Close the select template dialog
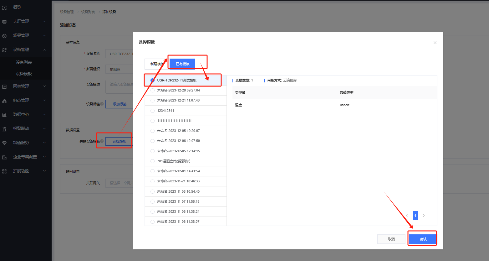Screen dimensions: 489x261 [x=435, y=43]
